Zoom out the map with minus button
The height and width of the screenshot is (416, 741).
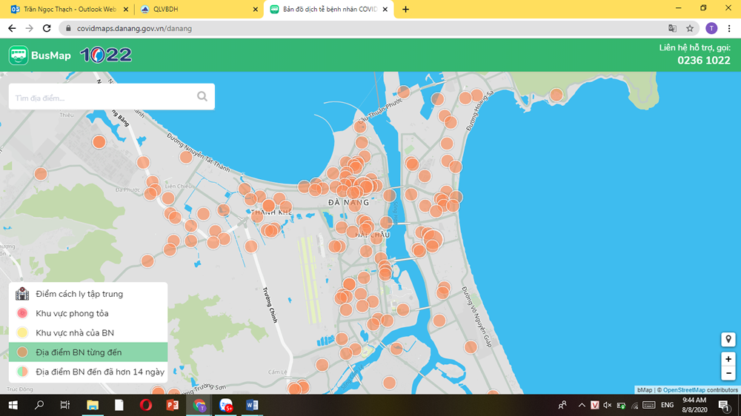(728, 373)
